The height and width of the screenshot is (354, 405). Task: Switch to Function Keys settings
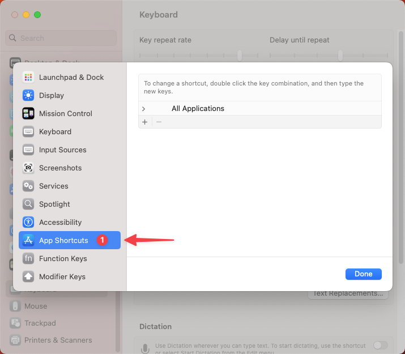tap(70, 258)
